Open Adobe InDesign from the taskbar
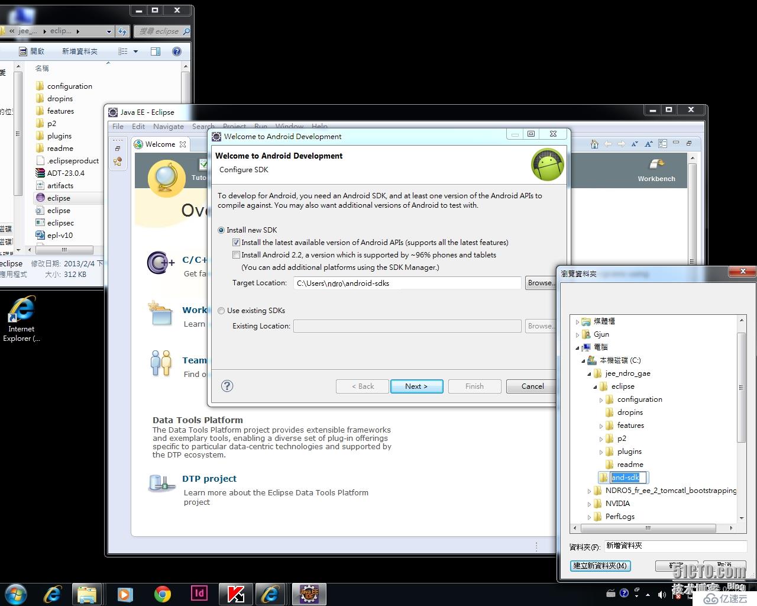 (199, 593)
